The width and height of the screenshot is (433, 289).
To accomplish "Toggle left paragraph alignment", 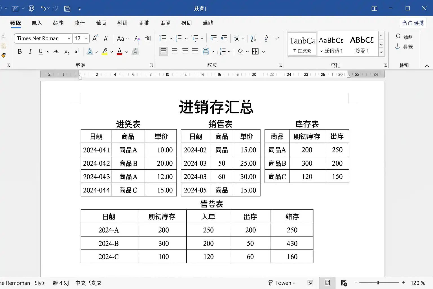I will [x=164, y=51].
